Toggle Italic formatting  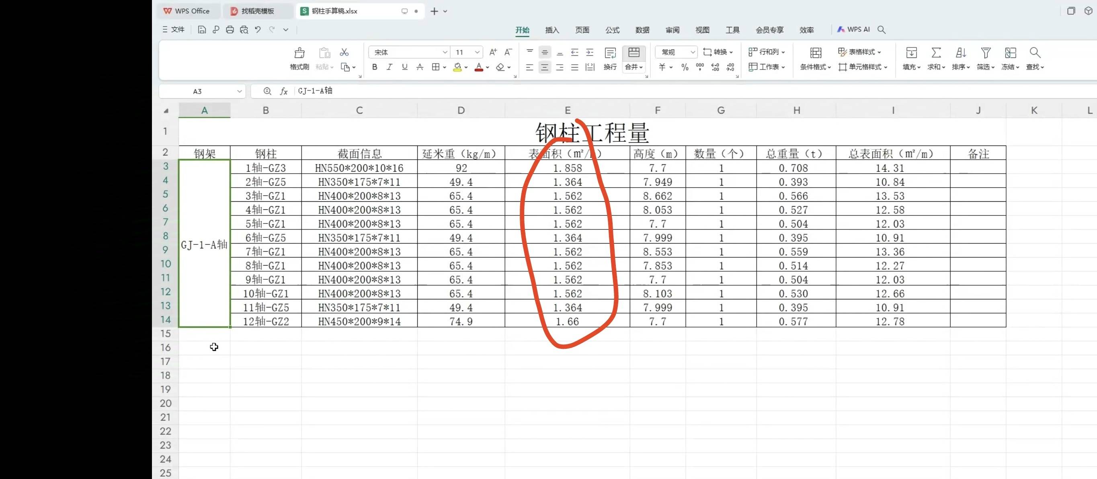tap(389, 67)
